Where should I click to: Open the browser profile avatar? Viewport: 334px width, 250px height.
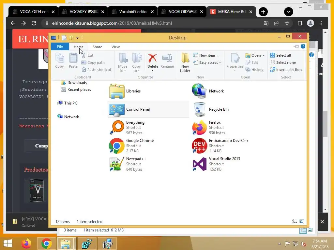point(311,23)
